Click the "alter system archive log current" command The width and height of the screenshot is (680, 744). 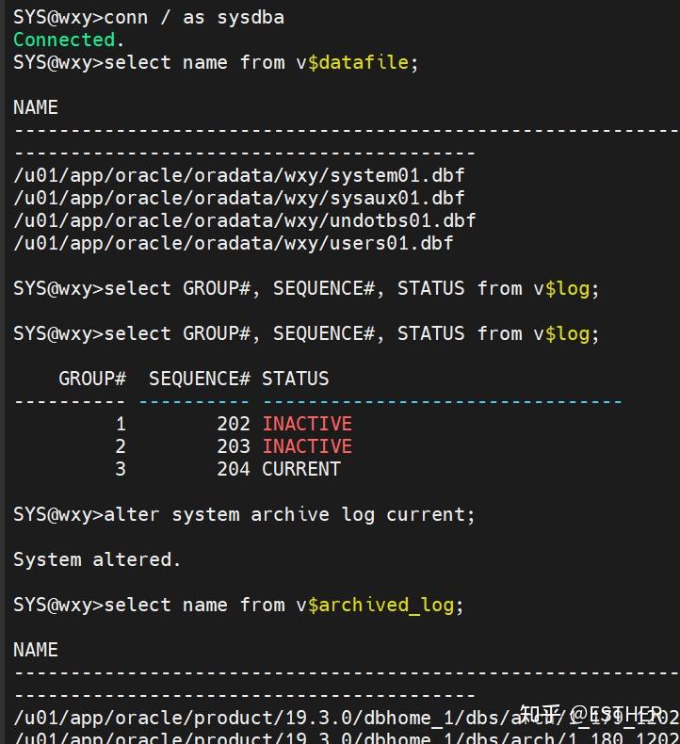click(289, 514)
